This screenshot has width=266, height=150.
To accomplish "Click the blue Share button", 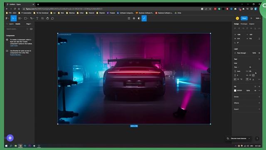I will [x=244, y=18].
